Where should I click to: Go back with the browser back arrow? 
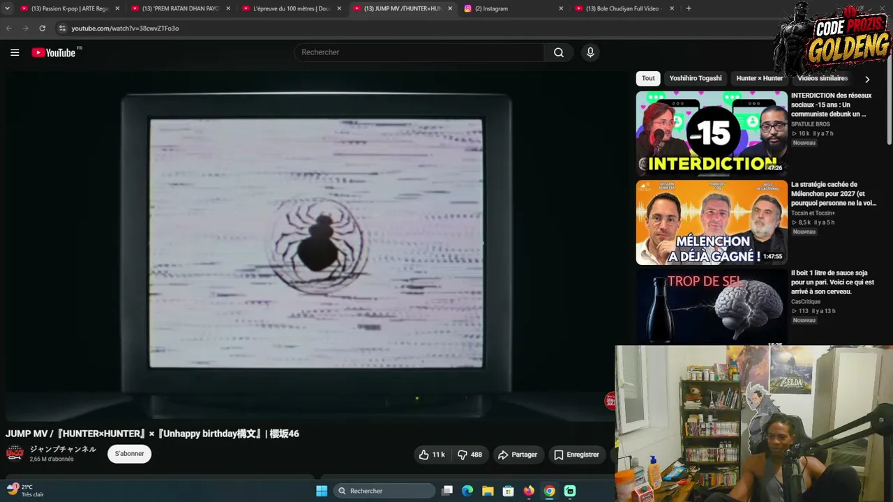[9, 28]
